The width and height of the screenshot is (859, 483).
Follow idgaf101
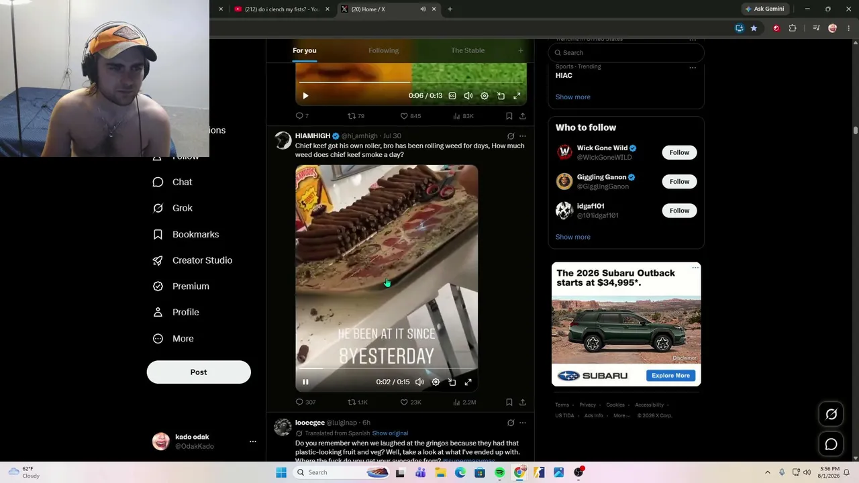679,211
